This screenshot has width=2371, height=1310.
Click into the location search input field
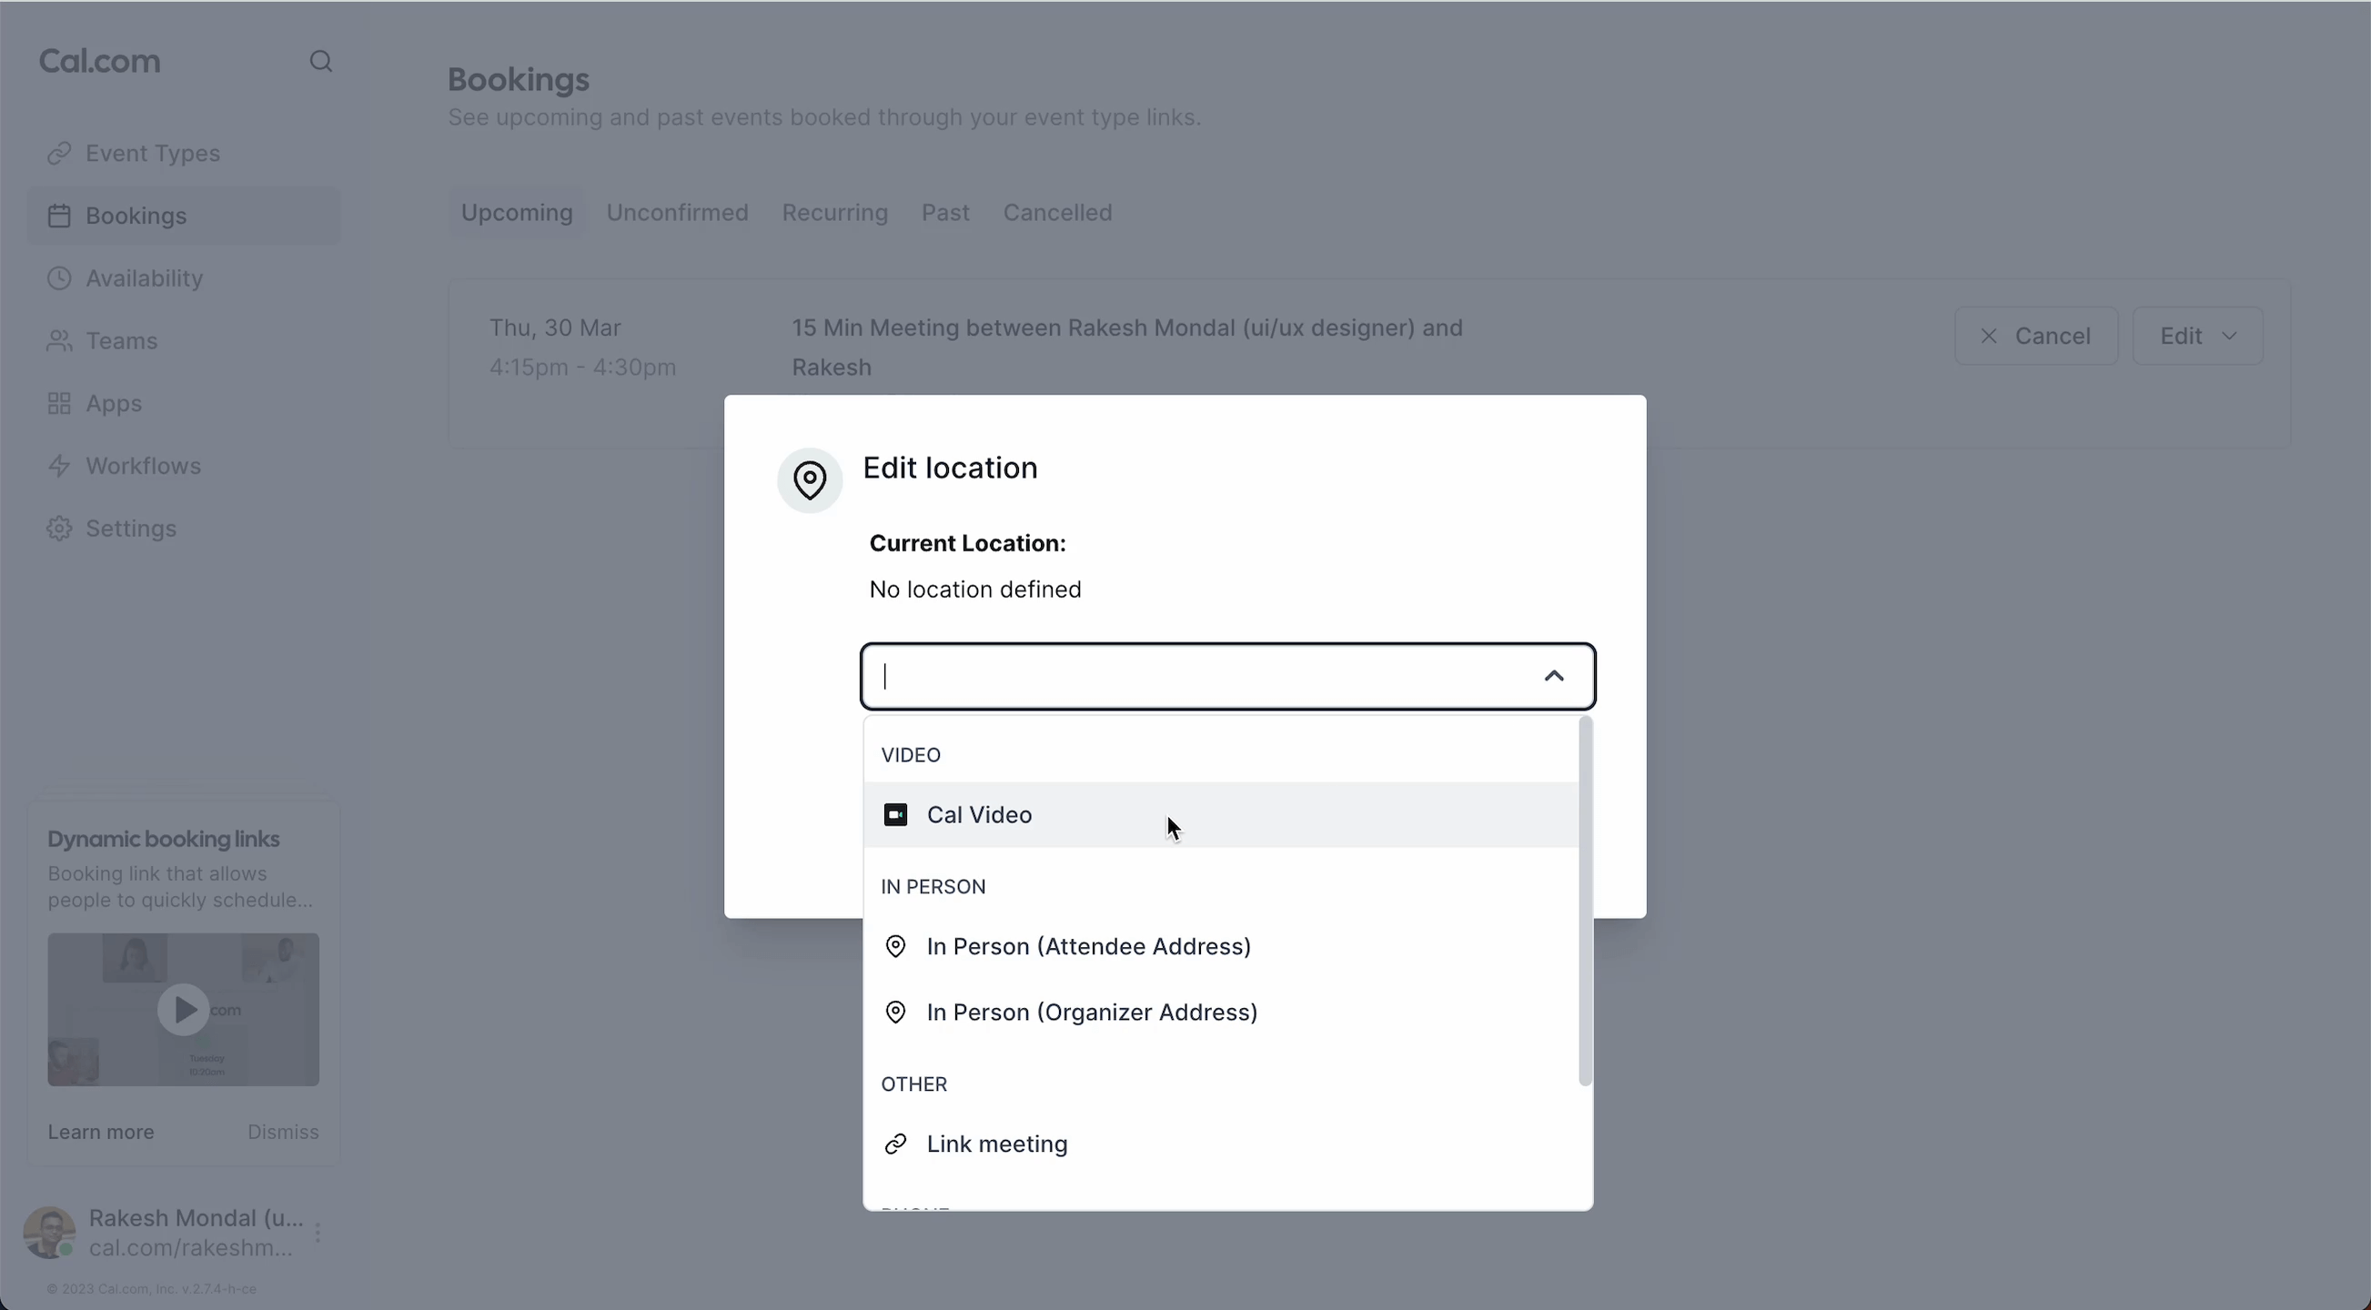point(1196,676)
